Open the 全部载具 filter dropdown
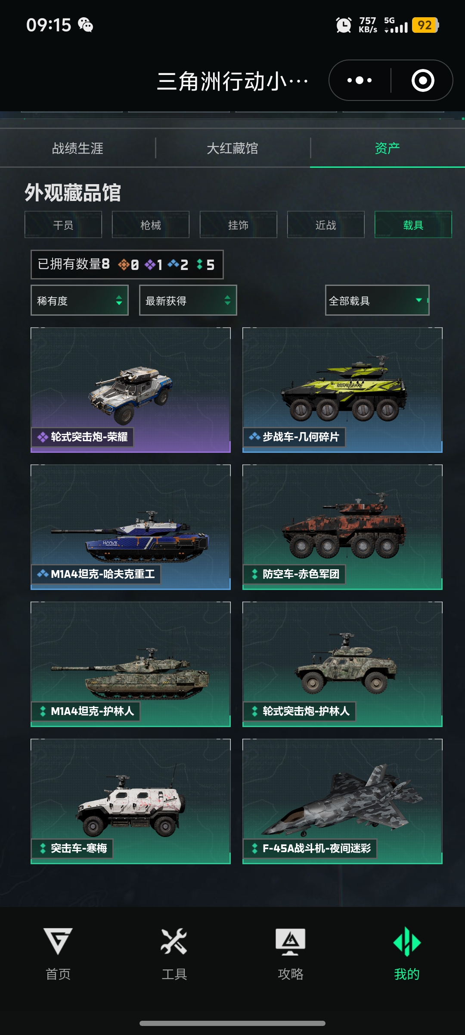Viewport: 465px width, 1035px height. 377,300
